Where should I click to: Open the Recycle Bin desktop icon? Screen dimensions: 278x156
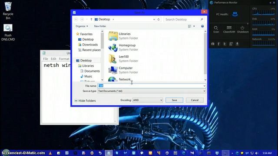tap(8, 10)
